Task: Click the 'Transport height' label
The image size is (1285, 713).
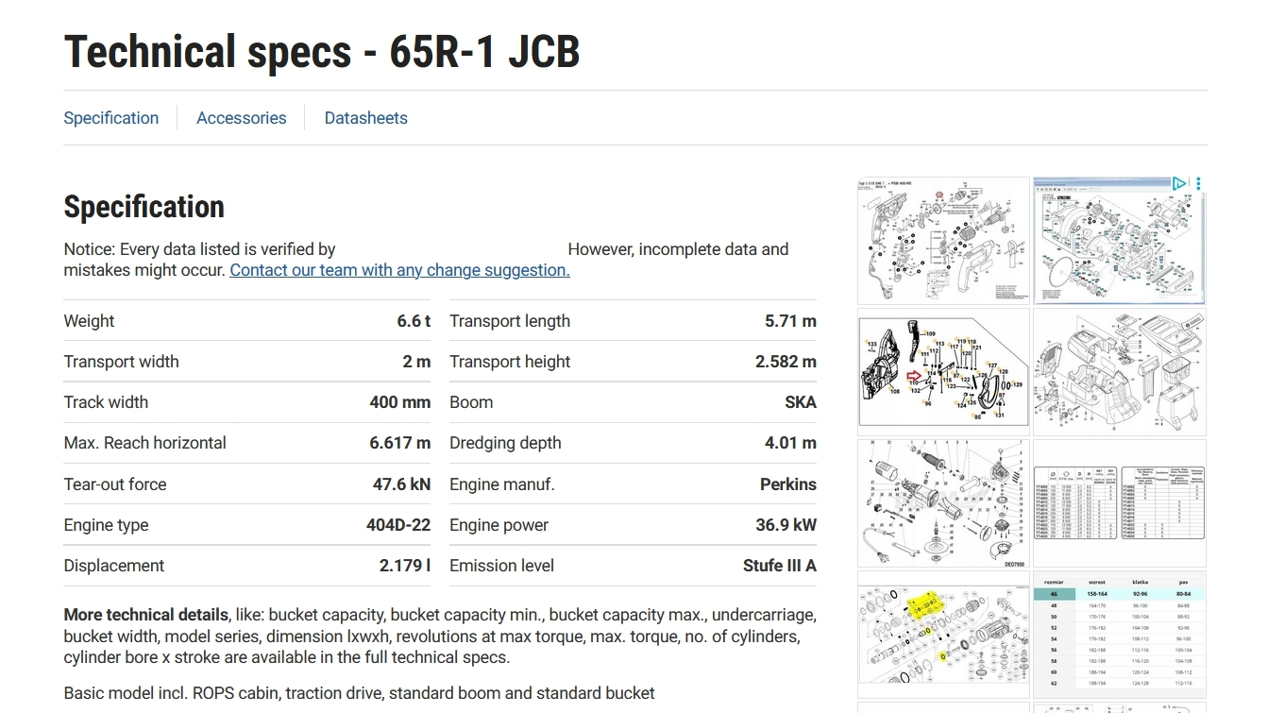Action: pos(510,362)
